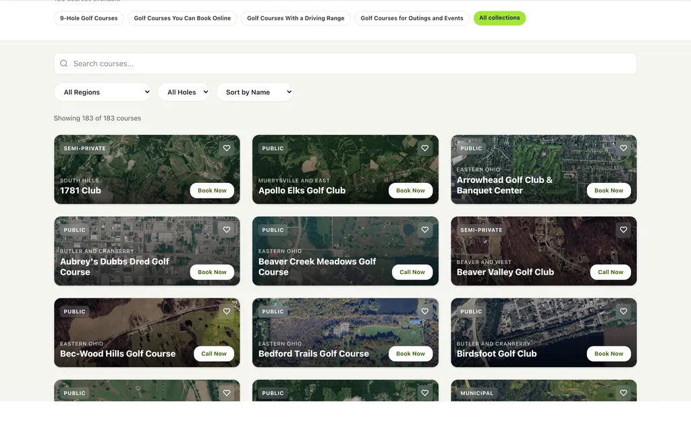Click heart icon on the Municipal course card
Image resolution: width=691 pixels, height=432 pixels.
pyautogui.click(x=623, y=393)
